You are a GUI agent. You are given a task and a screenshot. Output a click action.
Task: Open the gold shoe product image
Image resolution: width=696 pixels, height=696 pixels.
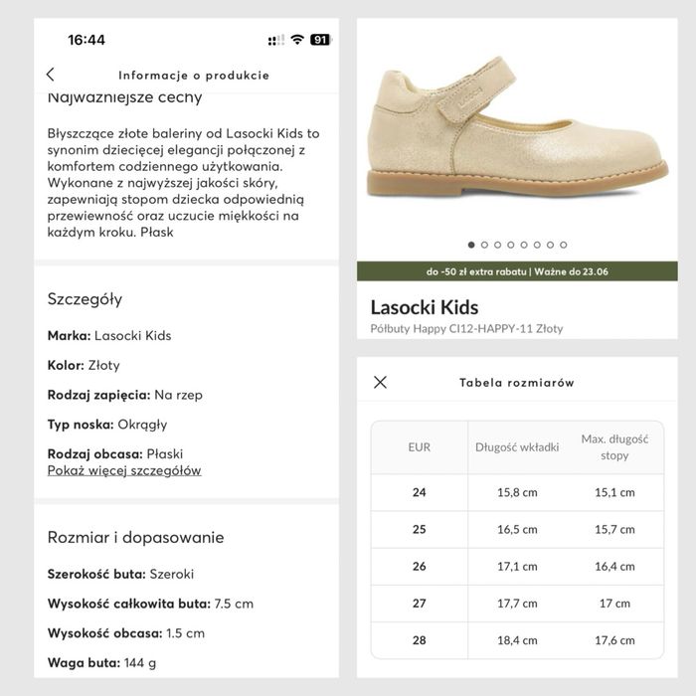click(517, 128)
